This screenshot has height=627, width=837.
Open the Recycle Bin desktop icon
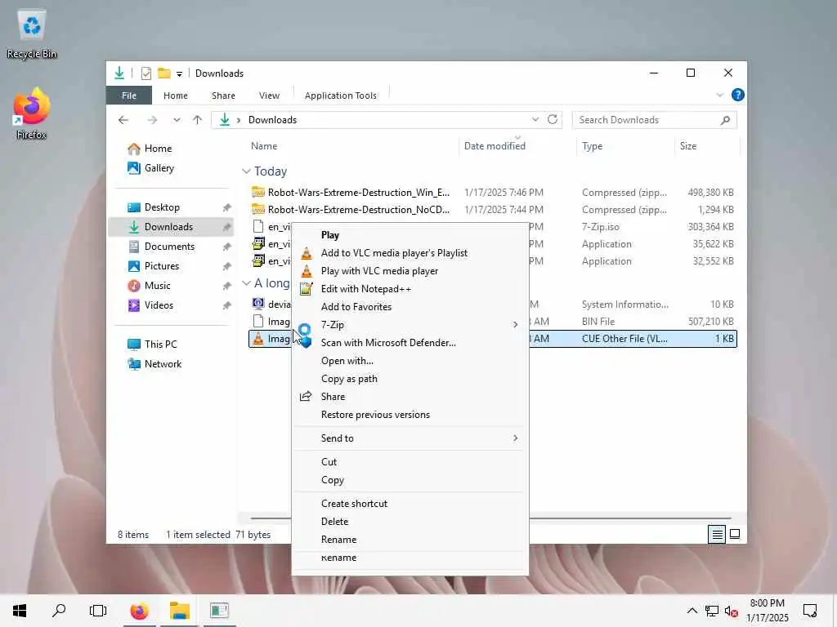(32, 34)
